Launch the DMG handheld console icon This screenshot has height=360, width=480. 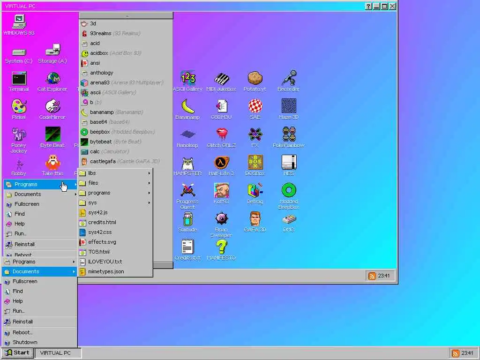point(288,224)
